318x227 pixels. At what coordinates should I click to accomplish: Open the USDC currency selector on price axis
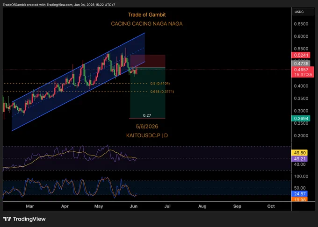pyautogui.click(x=303, y=12)
